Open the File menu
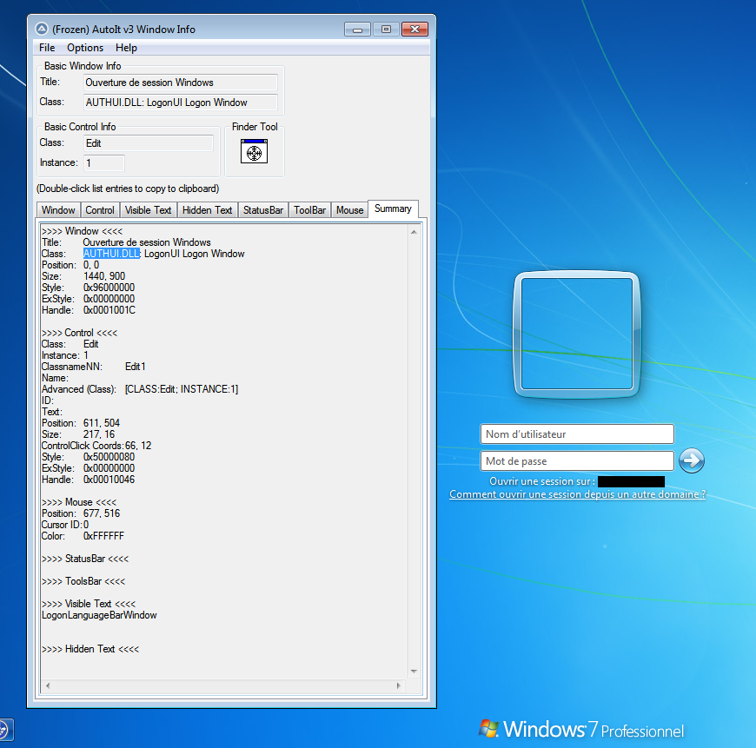This screenshot has width=756, height=748. pyautogui.click(x=47, y=48)
